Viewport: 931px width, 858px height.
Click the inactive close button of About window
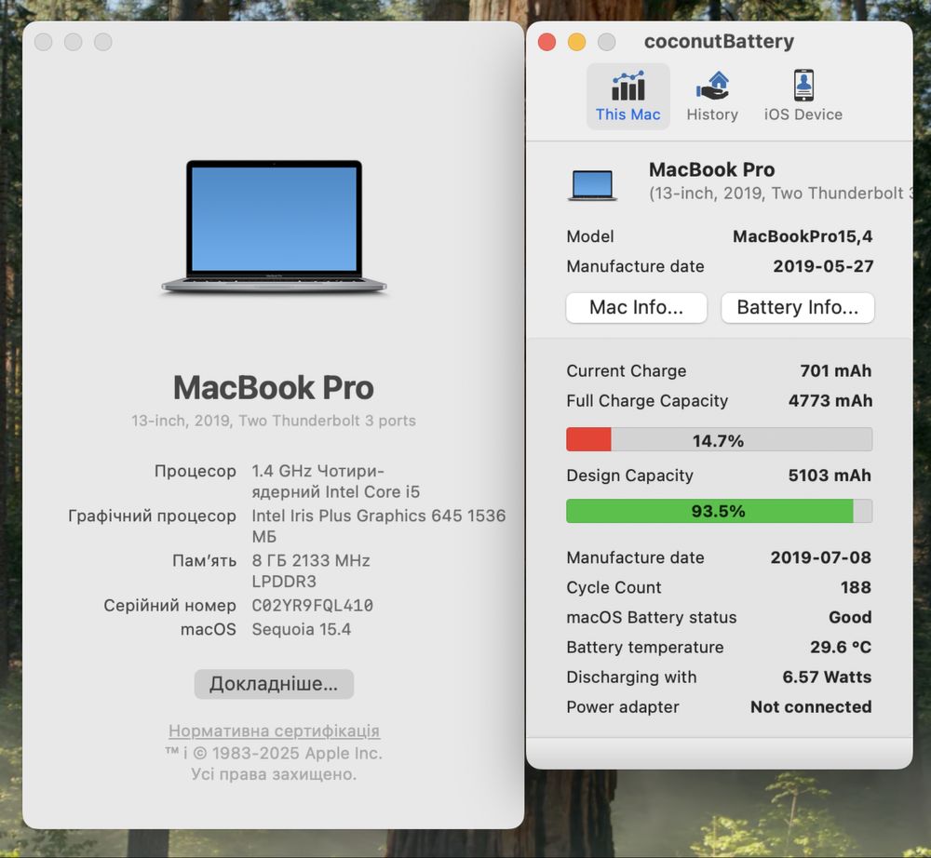44,42
